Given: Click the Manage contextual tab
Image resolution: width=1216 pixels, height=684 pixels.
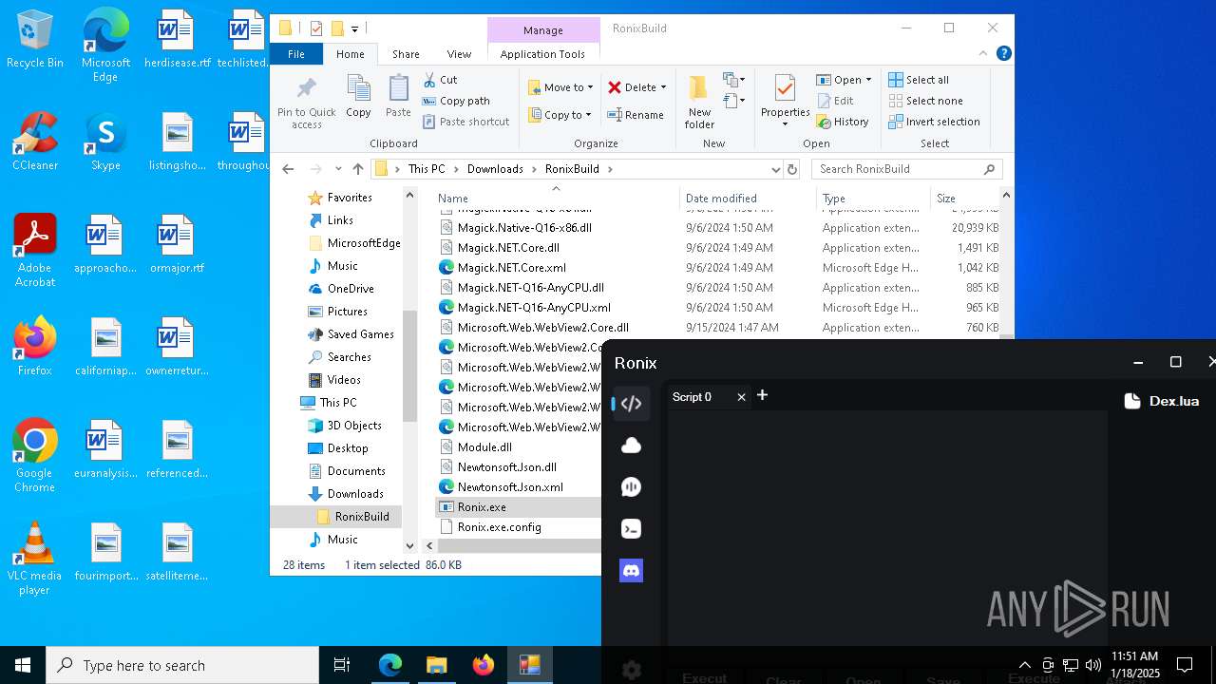Looking at the screenshot, I should (x=543, y=30).
